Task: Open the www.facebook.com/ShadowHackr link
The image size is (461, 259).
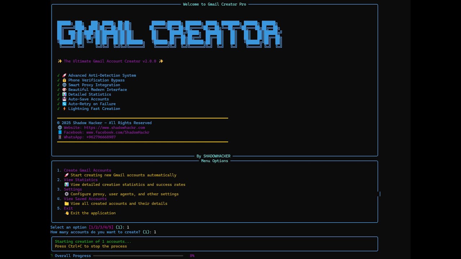Action: pyautogui.click(x=118, y=132)
